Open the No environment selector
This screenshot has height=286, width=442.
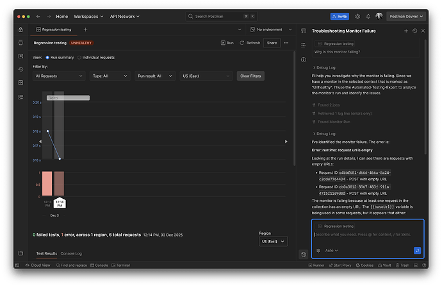(x=269, y=29)
